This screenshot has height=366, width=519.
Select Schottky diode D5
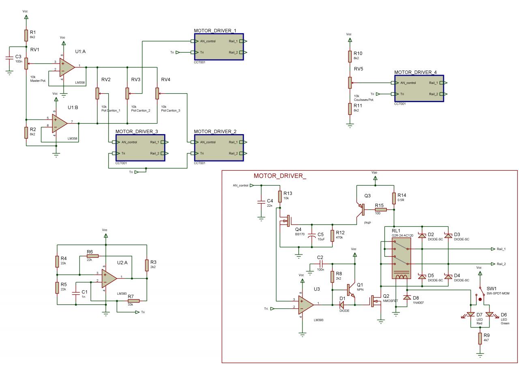coord(422,276)
